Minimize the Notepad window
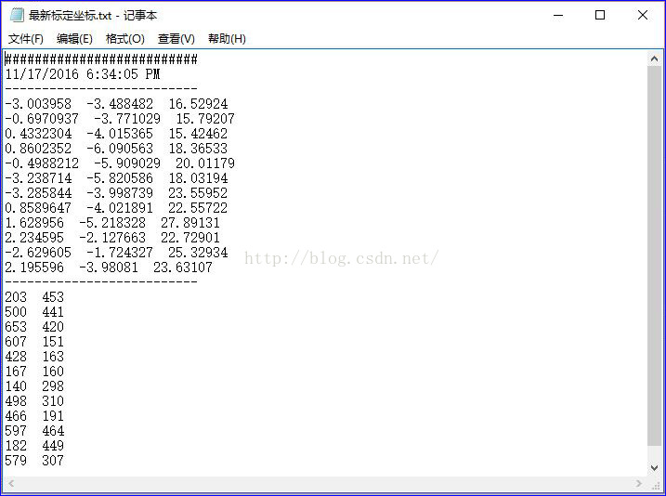The image size is (666, 496). tap(558, 15)
